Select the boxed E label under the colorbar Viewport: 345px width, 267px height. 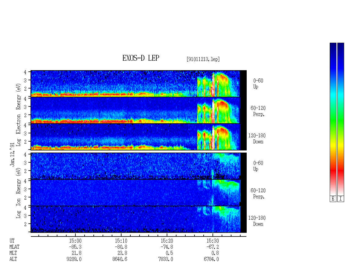click(333, 199)
